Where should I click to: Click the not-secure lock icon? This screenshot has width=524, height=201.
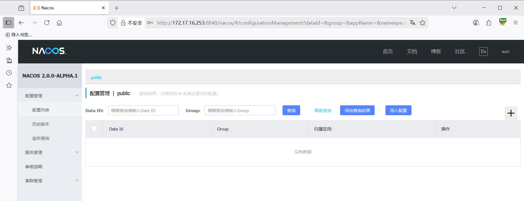click(x=123, y=23)
